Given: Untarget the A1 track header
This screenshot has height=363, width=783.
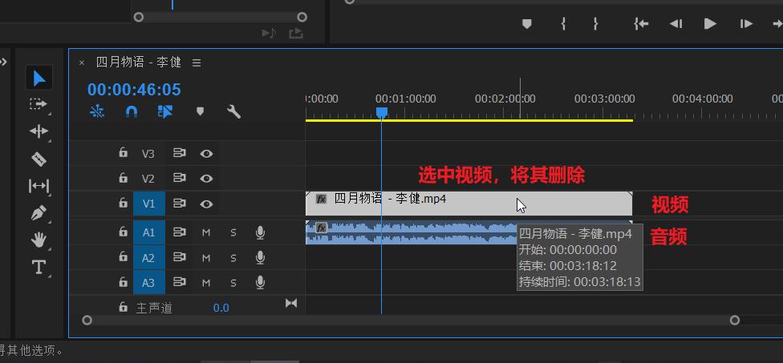Looking at the screenshot, I should [x=148, y=232].
